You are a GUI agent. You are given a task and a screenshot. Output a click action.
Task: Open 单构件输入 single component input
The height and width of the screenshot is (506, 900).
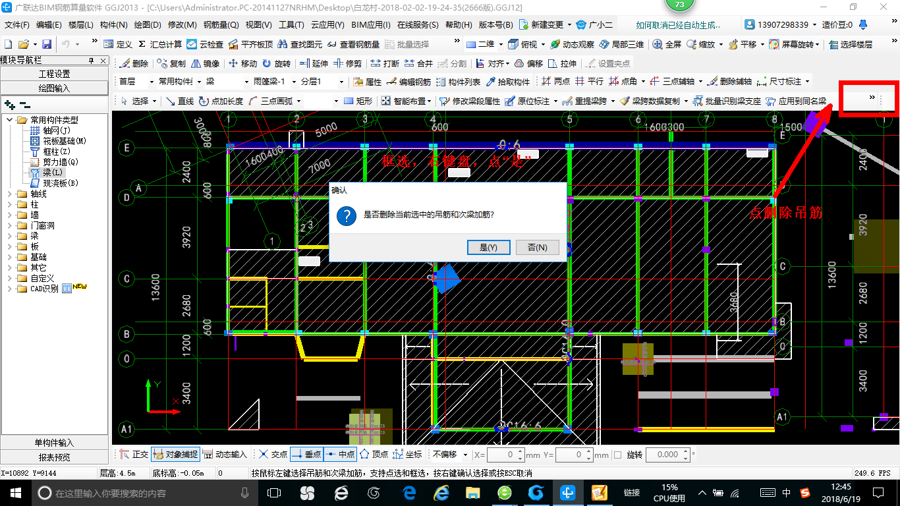coord(55,443)
